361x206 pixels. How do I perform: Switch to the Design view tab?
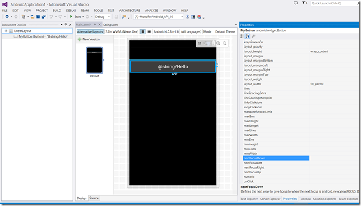click(x=82, y=198)
